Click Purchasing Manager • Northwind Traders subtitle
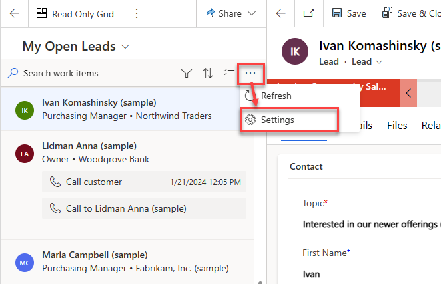The image size is (441, 284). [x=127, y=116]
